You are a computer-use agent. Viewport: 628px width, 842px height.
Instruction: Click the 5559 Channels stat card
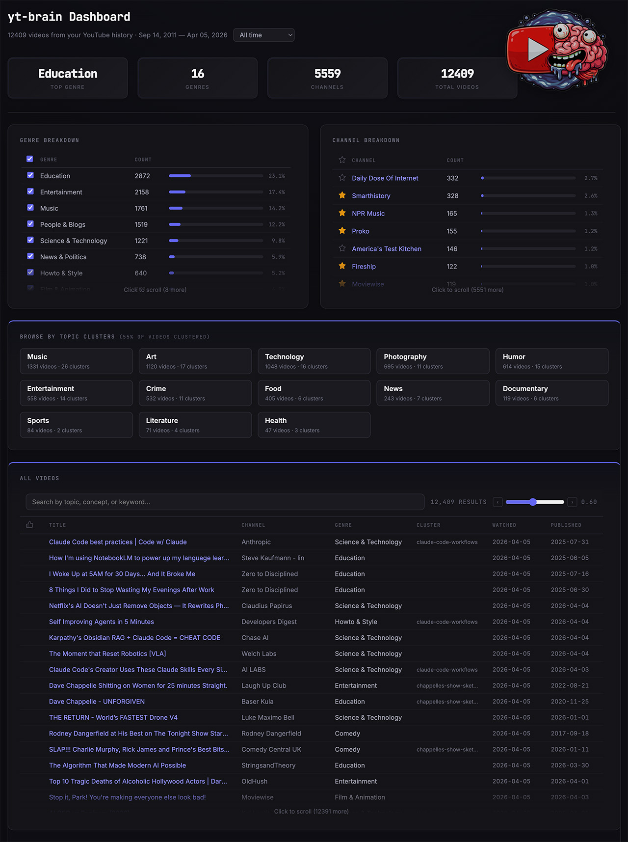click(x=327, y=78)
